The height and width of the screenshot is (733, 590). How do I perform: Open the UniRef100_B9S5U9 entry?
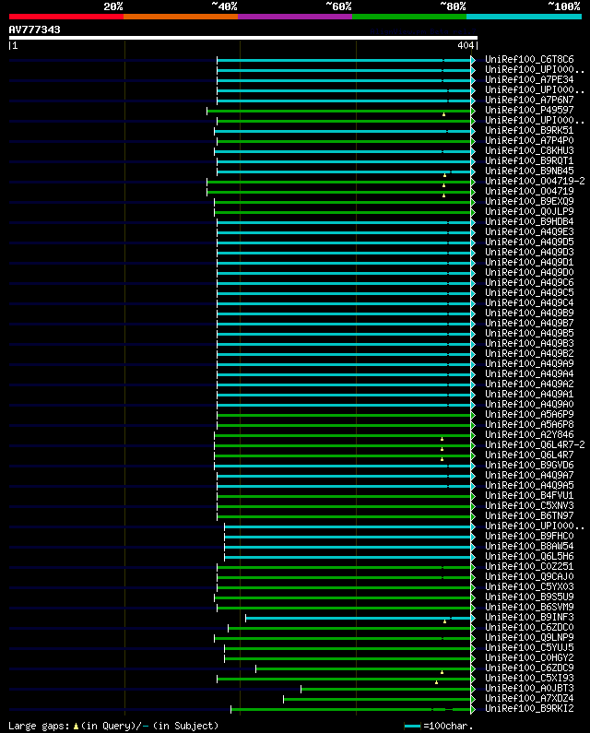[529, 597]
